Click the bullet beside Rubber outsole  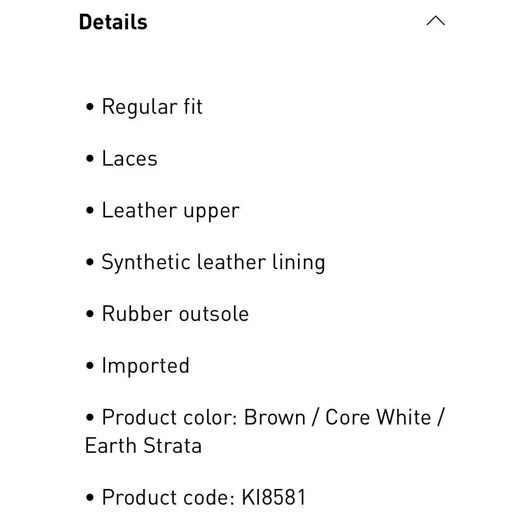(x=90, y=314)
